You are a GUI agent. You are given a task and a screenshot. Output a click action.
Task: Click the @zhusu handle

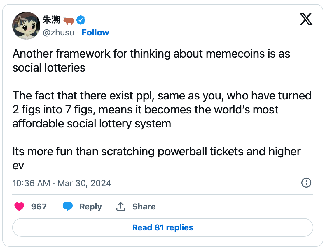[59, 33]
